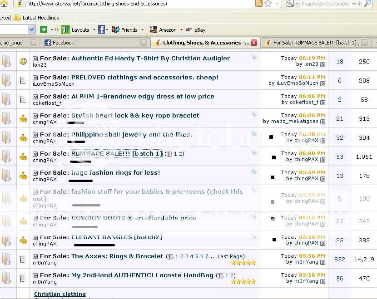The image size is (377, 299).
Task: Bookmark this page with the star icon
Action: [268, 4]
